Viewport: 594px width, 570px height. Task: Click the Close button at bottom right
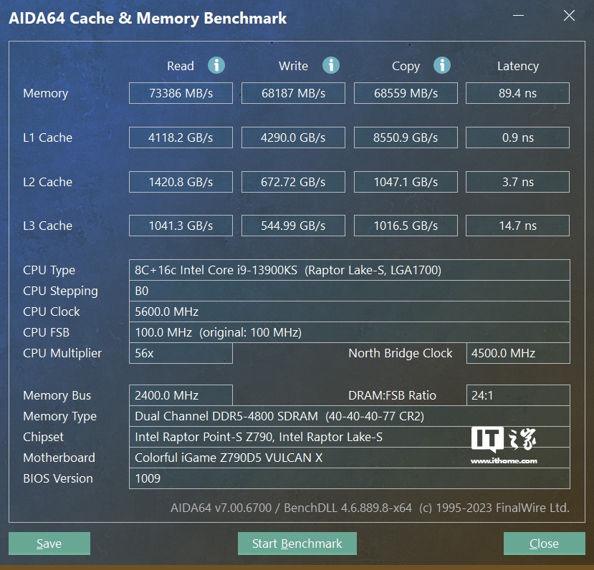544,544
